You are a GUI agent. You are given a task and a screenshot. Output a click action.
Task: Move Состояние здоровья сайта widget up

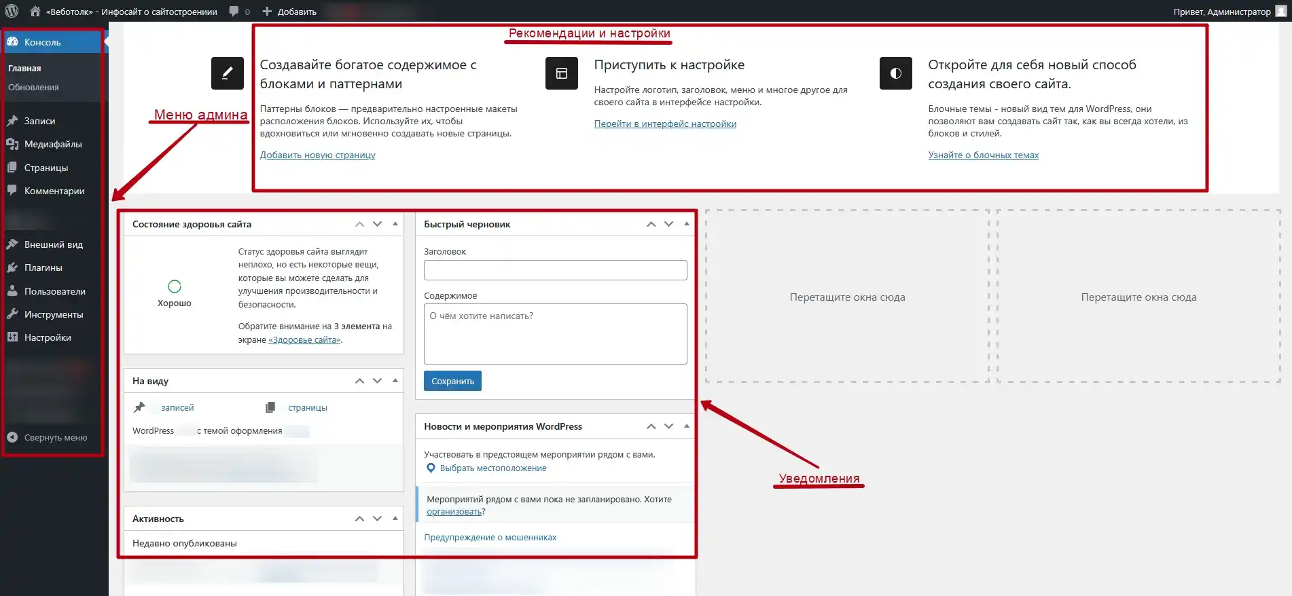pyautogui.click(x=359, y=224)
